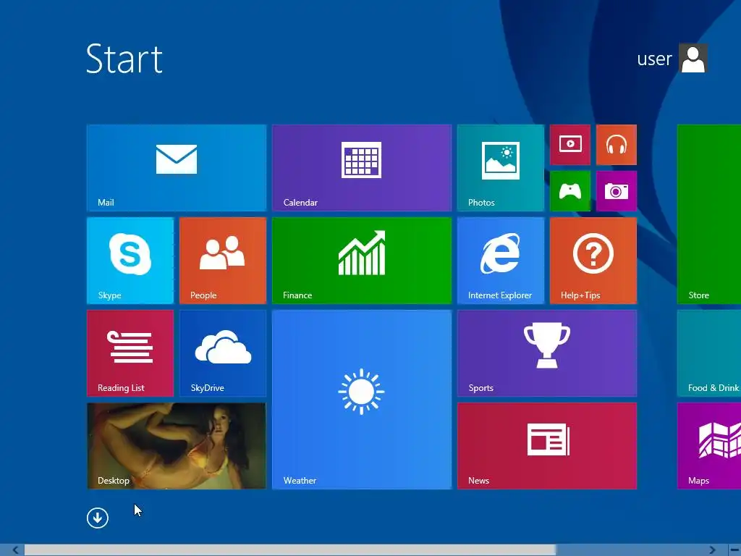Launch Internet Explorer tile
This screenshot has height=556, width=741.
pos(501,261)
